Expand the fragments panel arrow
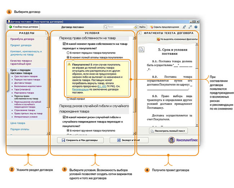234x188 pixels. tap(140, 33)
